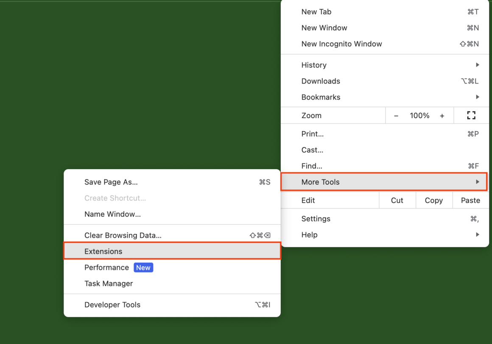Expand the History submenu arrow
This screenshot has height=344, width=492.
477,65
